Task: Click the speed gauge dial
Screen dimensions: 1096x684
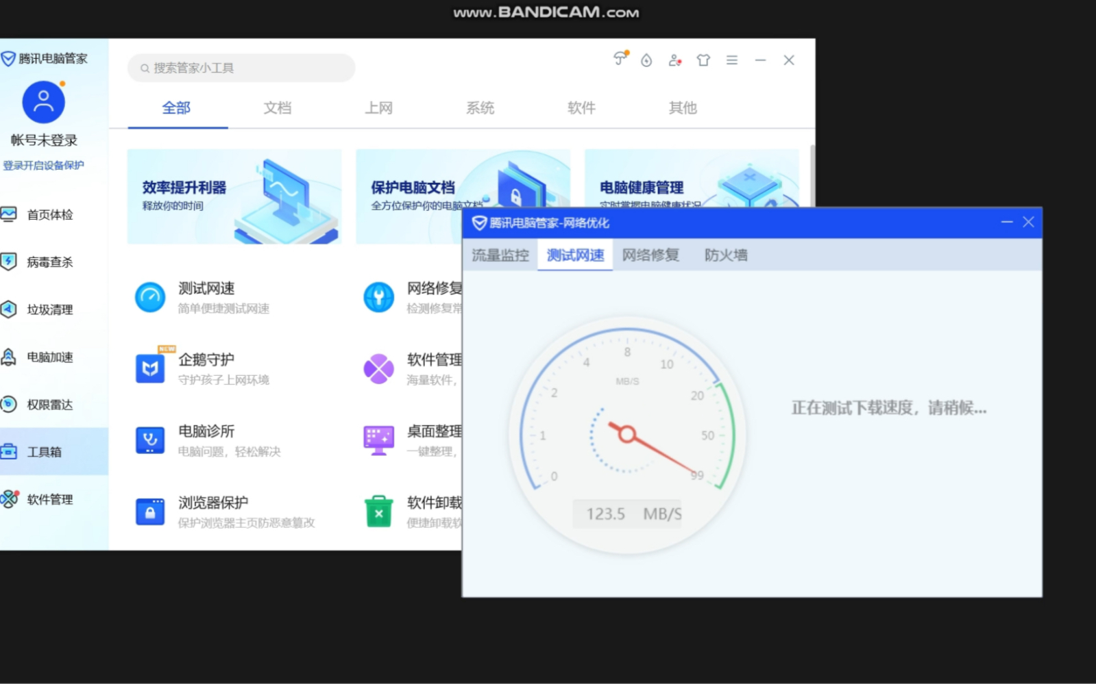Action: [626, 435]
